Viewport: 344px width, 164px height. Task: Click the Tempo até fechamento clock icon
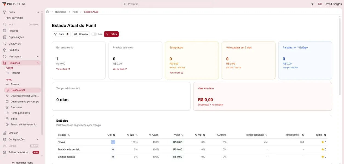[7, 124]
